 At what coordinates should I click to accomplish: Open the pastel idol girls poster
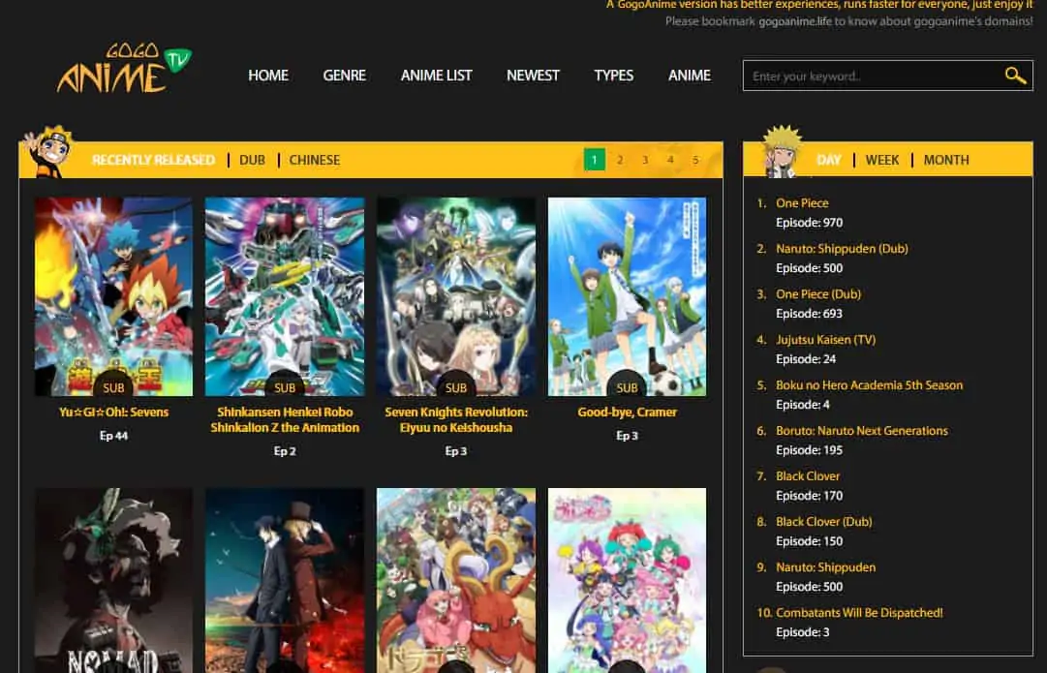pyautogui.click(x=627, y=580)
